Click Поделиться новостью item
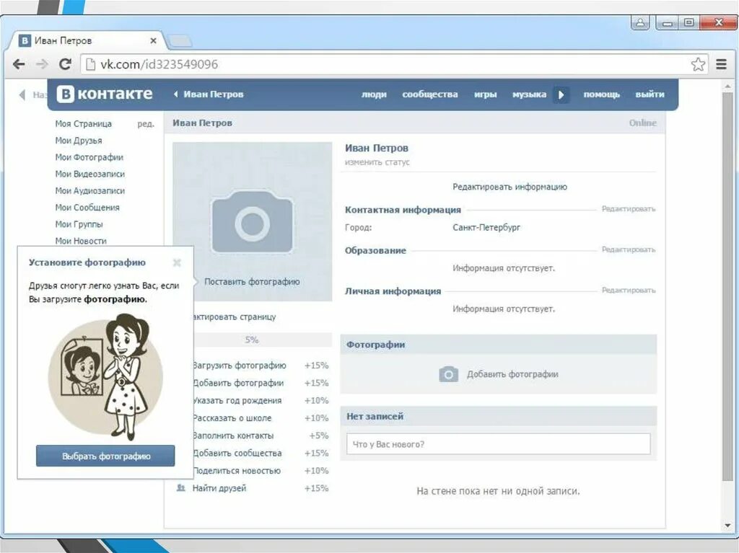The height and width of the screenshot is (553, 739). click(260, 471)
